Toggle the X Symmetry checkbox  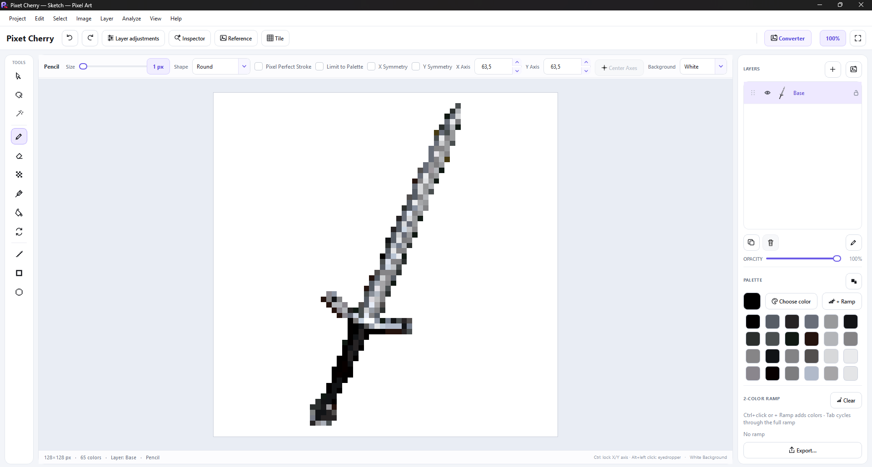pos(371,66)
